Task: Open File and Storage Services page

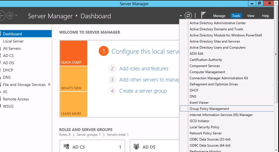Action: [24, 84]
